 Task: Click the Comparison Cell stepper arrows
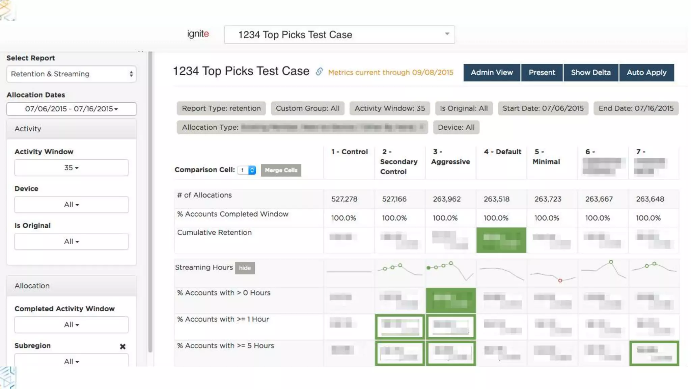pyautogui.click(x=252, y=170)
